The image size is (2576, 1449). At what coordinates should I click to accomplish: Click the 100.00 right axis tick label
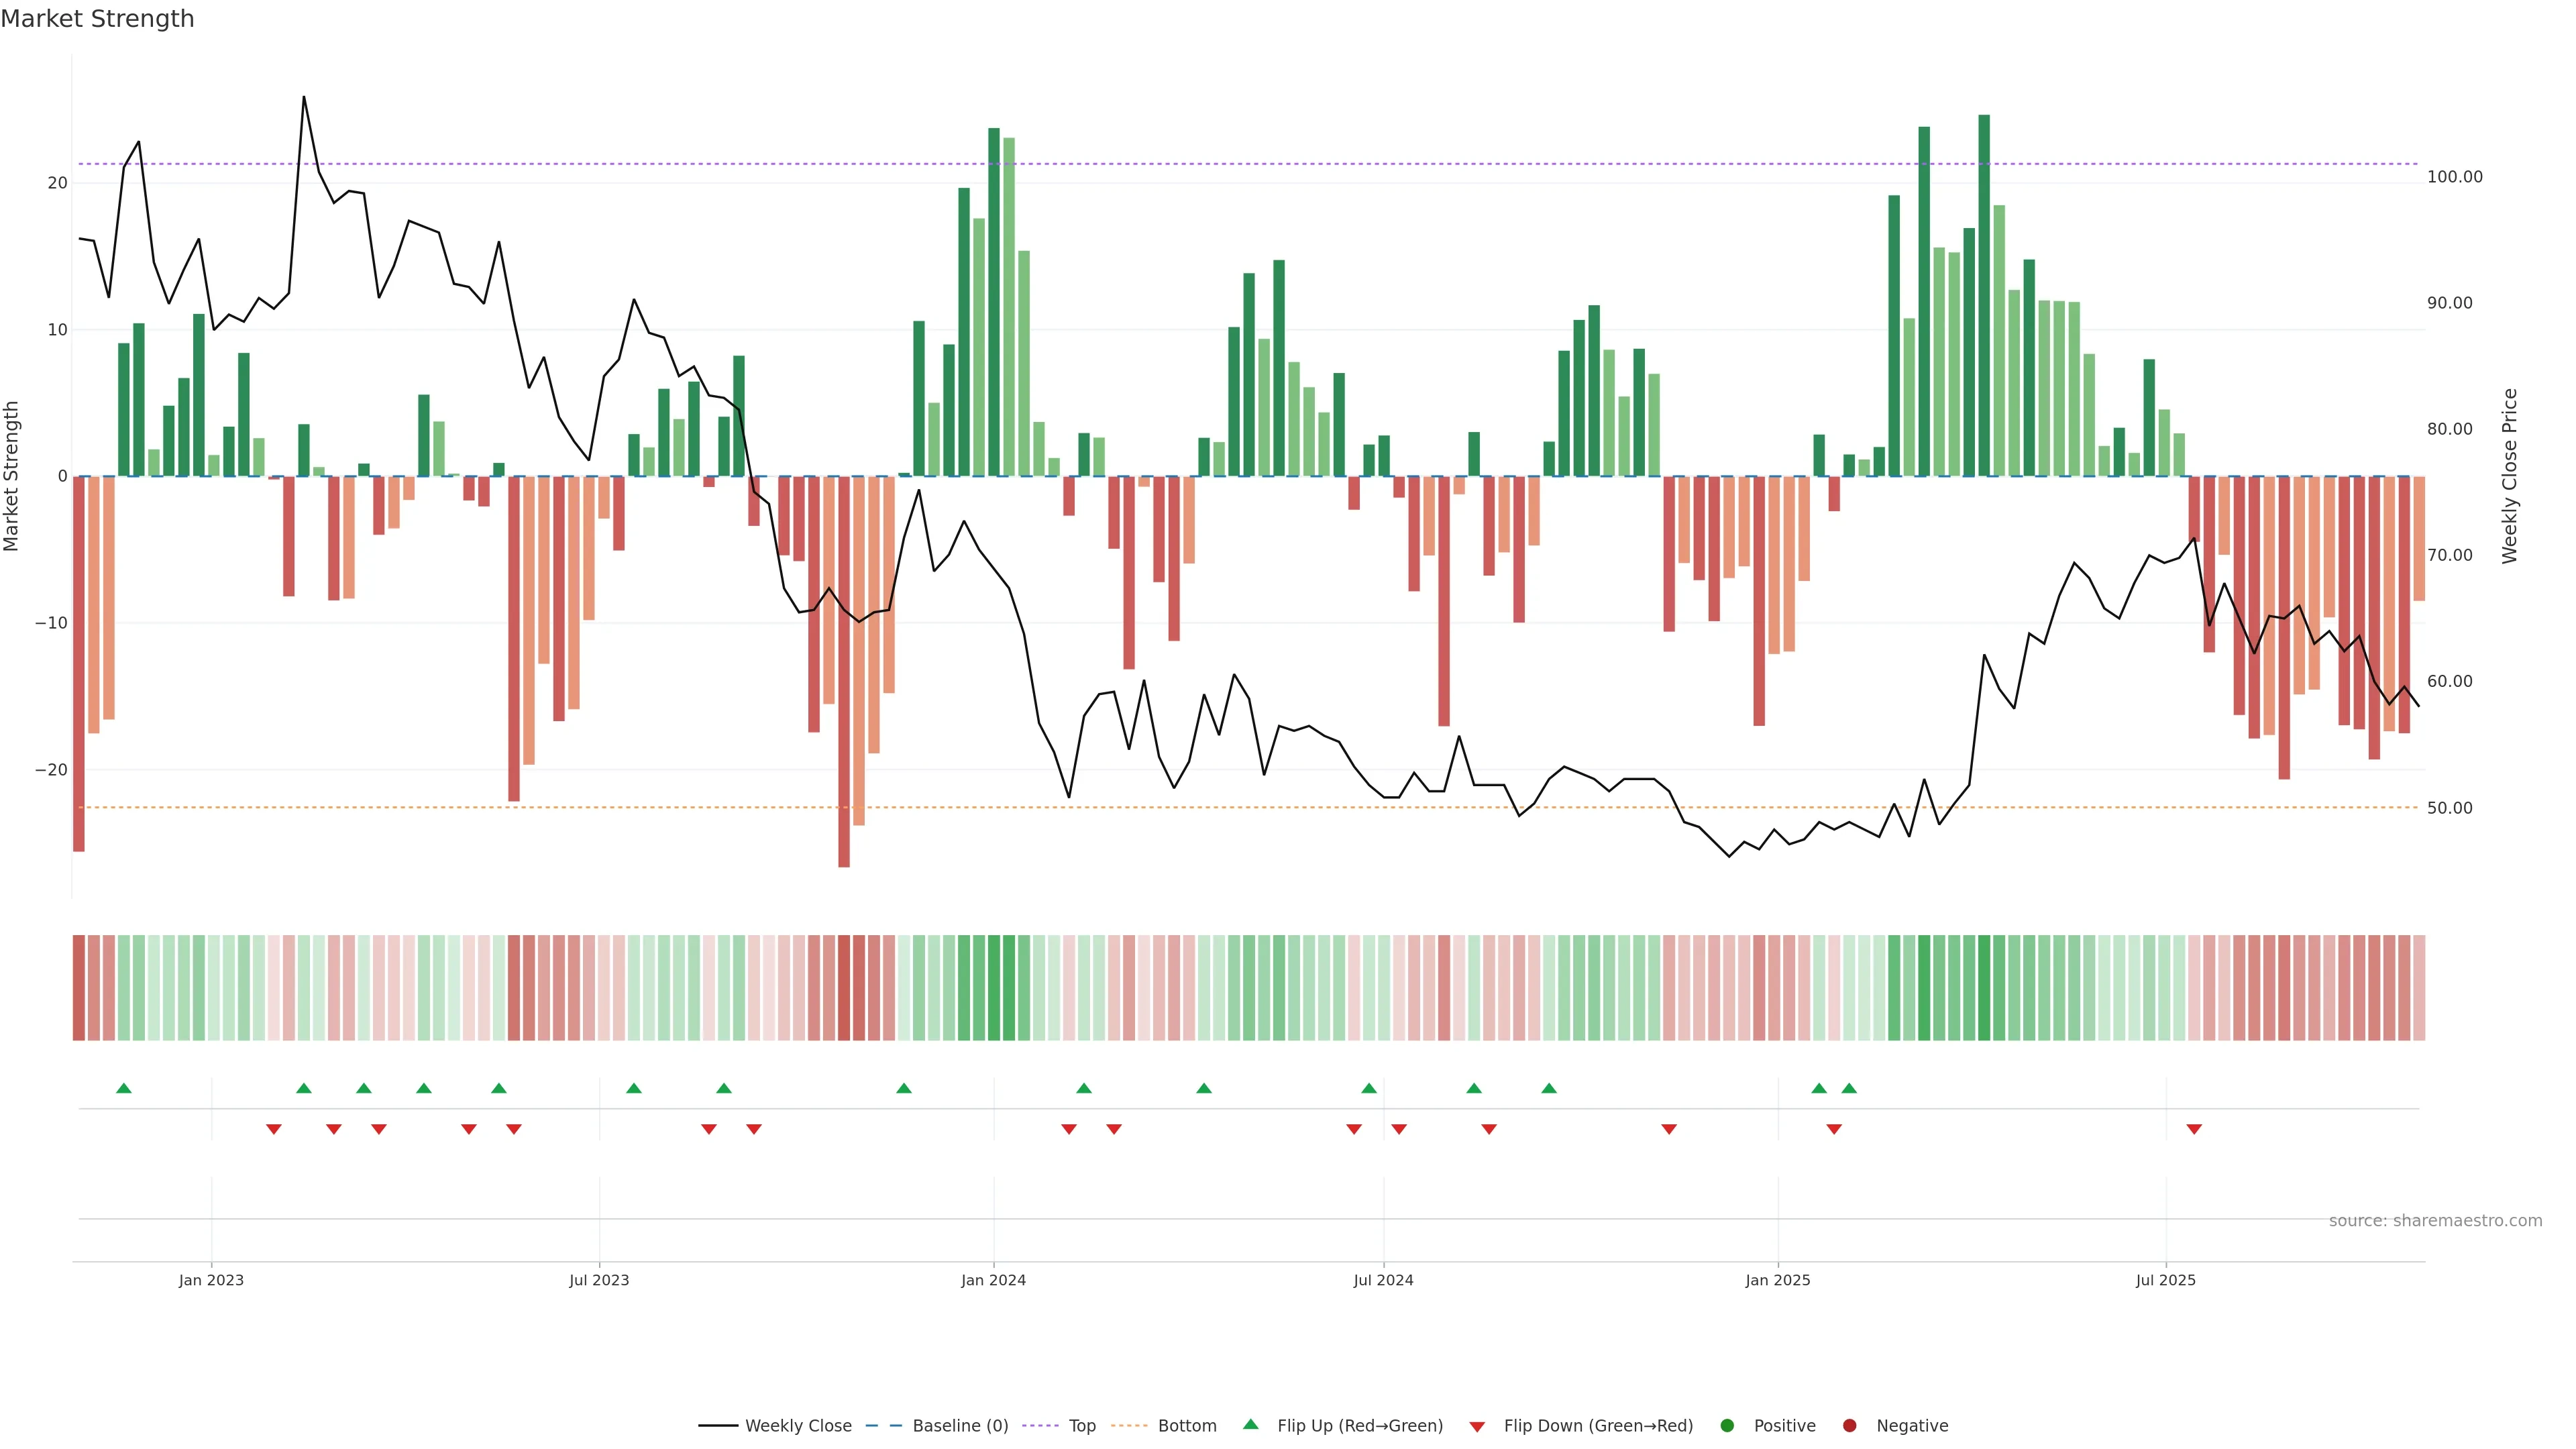click(2454, 177)
